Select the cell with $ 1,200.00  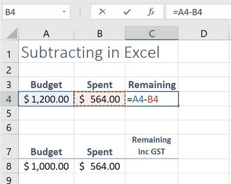(x=46, y=99)
